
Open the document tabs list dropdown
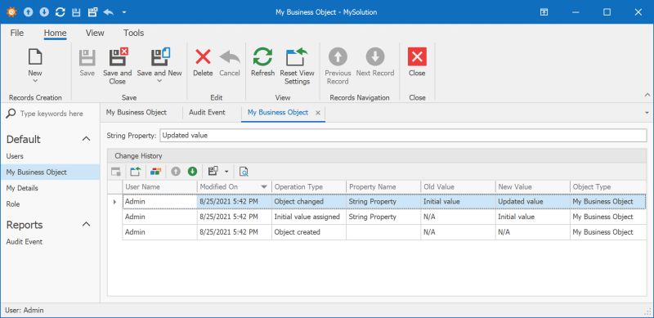click(647, 113)
